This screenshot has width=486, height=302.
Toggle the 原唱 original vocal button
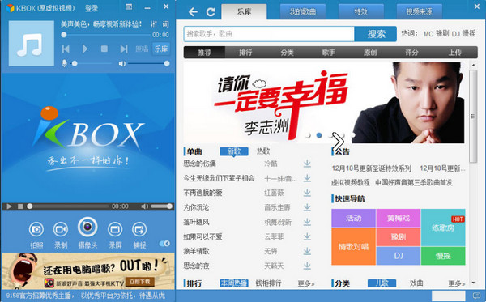click(x=142, y=49)
